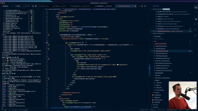Collapse the common-components folder
The width and height of the screenshot is (198, 111).
click(x=161, y=61)
